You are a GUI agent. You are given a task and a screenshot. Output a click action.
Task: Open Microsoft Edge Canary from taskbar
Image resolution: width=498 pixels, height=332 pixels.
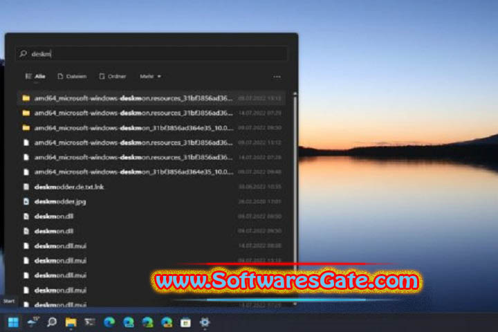pos(167,322)
